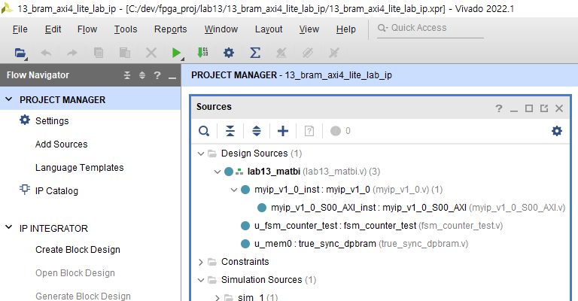Click the Delete X toolbar icon
Image resolution: width=578 pixels, height=301 pixels.
(151, 53)
